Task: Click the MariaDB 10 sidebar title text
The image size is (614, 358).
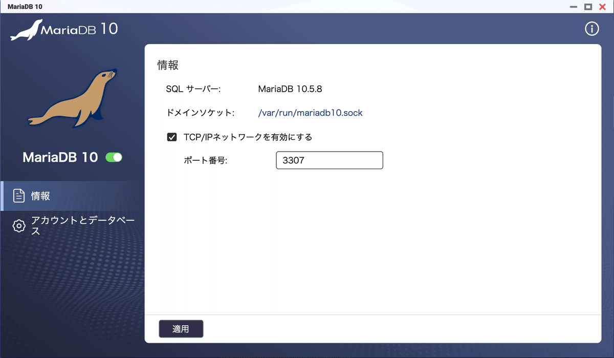Action: pos(60,157)
